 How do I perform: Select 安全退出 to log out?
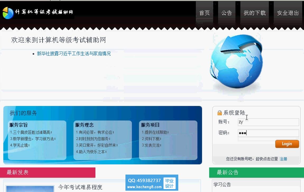coord(288,13)
